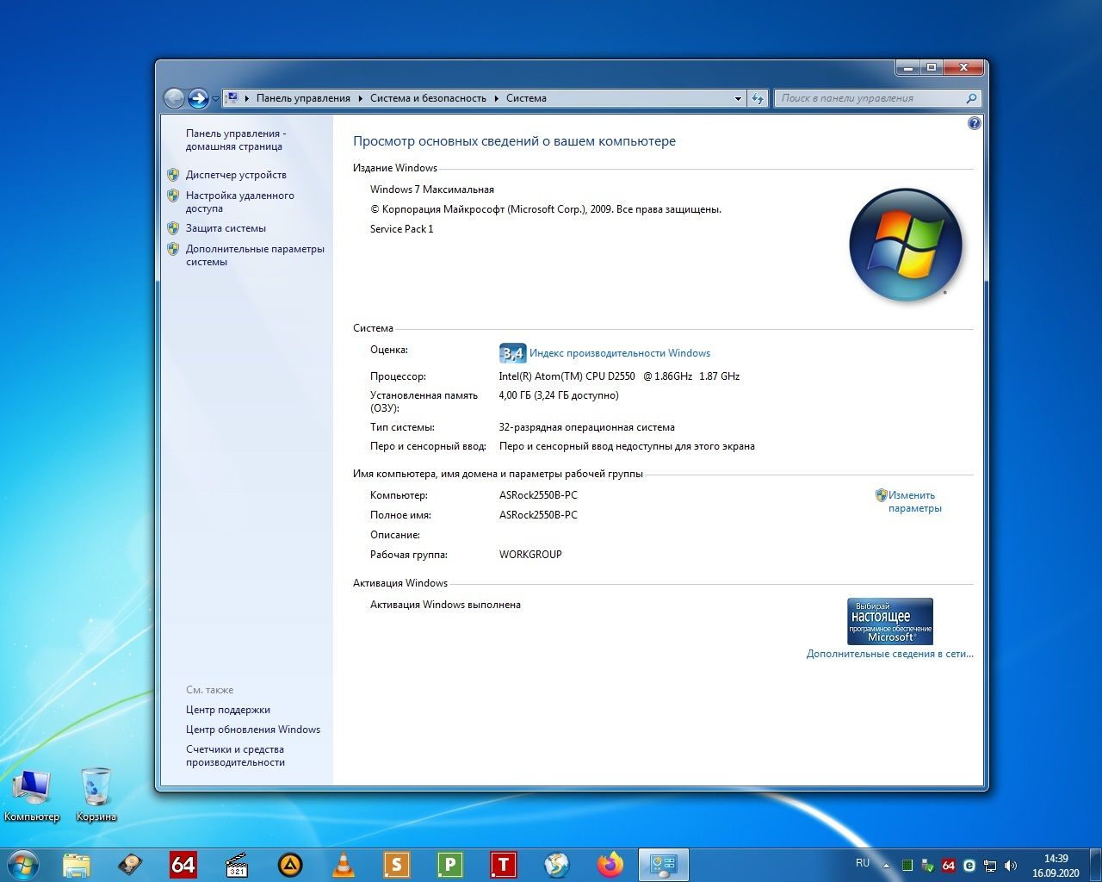
Task: Open Дополнительные сведения в сети link
Action: 890,654
